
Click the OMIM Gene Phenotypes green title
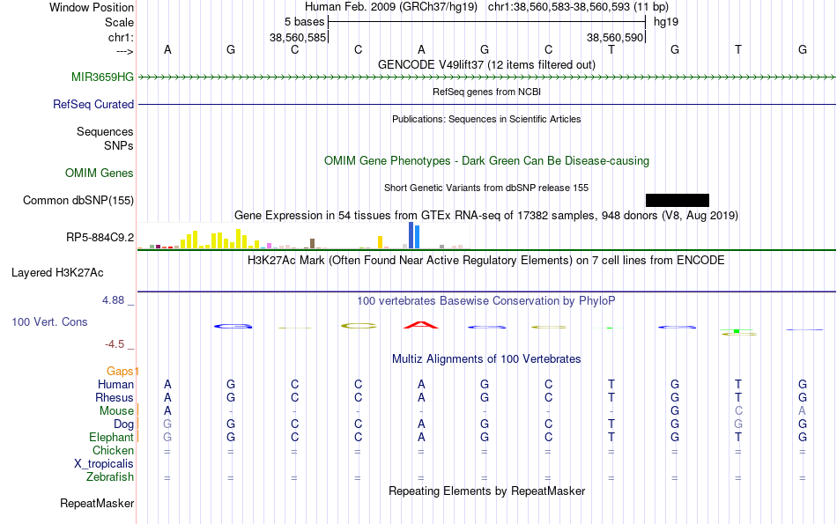[487, 160]
